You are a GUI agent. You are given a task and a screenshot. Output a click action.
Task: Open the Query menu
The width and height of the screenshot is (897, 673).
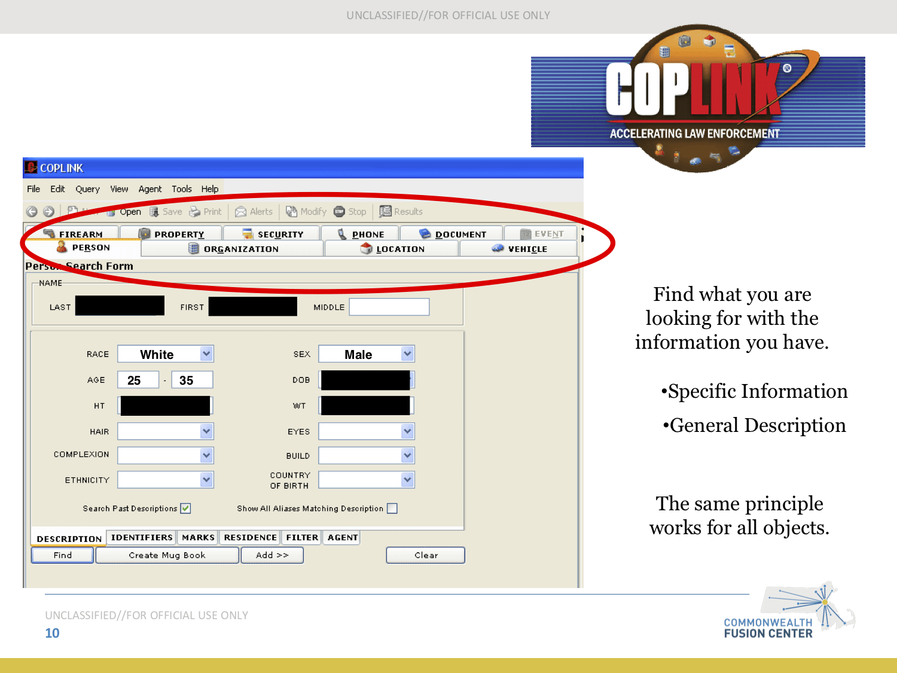[x=87, y=189]
